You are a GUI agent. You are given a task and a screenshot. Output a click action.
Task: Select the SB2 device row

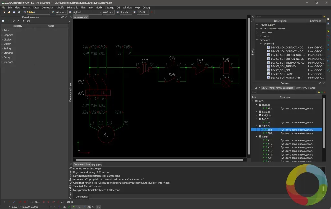(x=286, y=133)
